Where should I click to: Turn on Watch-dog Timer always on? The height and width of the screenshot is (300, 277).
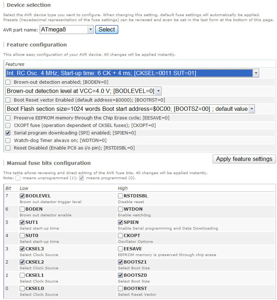pyautogui.click(x=8, y=141)
